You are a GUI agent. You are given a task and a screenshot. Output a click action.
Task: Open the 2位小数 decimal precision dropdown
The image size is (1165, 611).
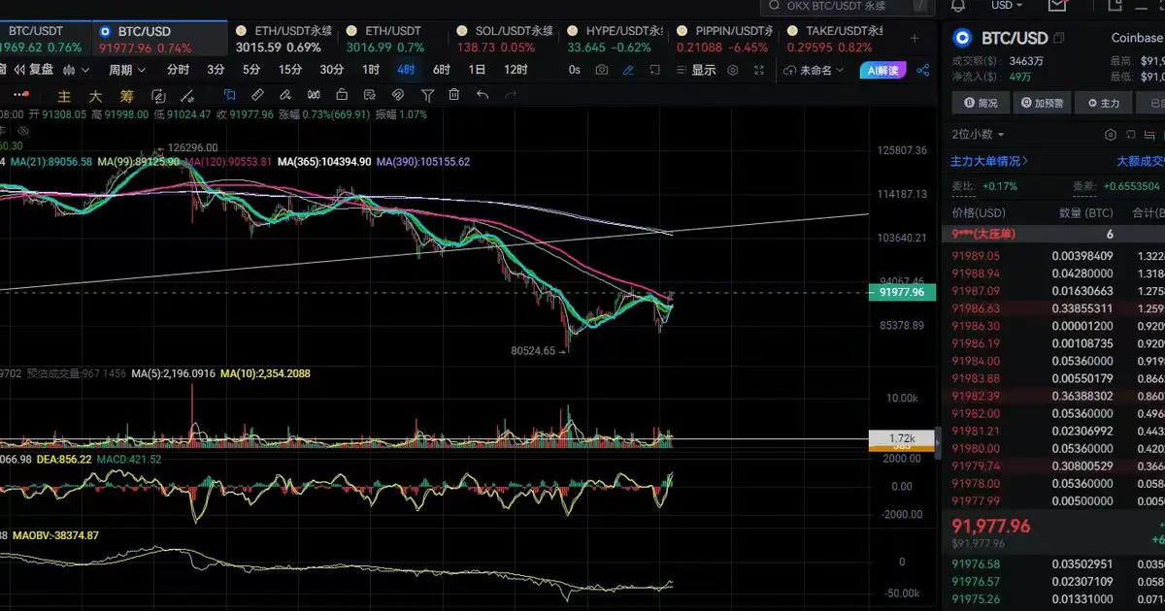coord(979,135)
